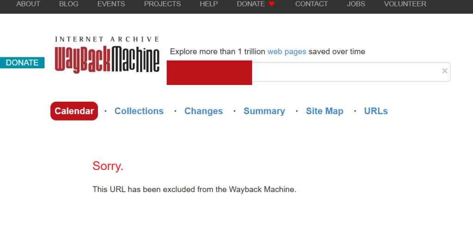Switch to the Collections tab
Image resolution: width=473 pixels, height=225 pixels.
[139, 111]
